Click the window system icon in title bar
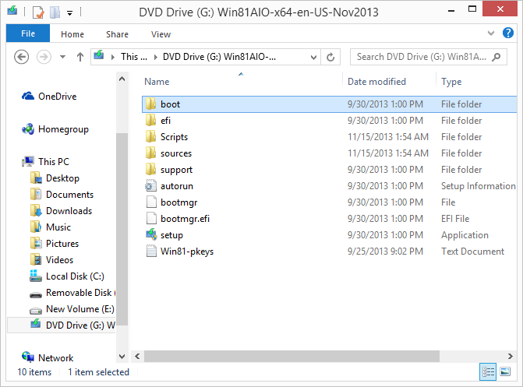Viewport: 523px width, 387px height. [x=12, y=11]
